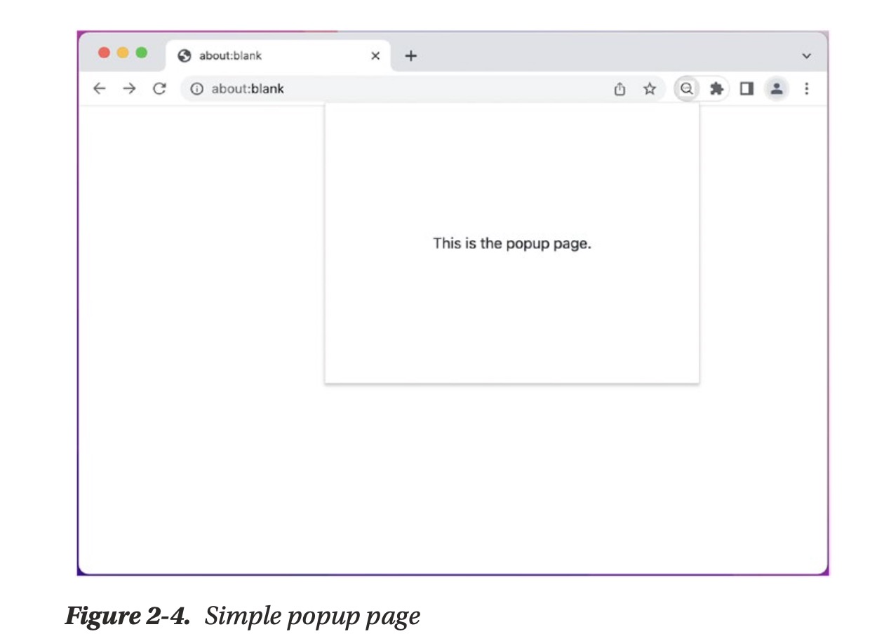Image resolution: width=891 pixels, height=641 pixels.
Task: Click the "This is the popup page." text
Action: 512,244
